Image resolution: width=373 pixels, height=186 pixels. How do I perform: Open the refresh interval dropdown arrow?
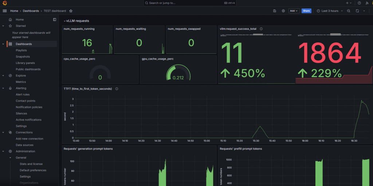click(x=364, y=11)
